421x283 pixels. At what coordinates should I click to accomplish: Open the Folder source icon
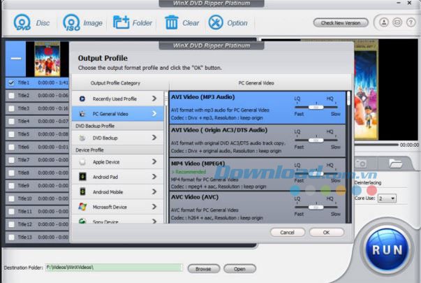click(x=121, y=22)
